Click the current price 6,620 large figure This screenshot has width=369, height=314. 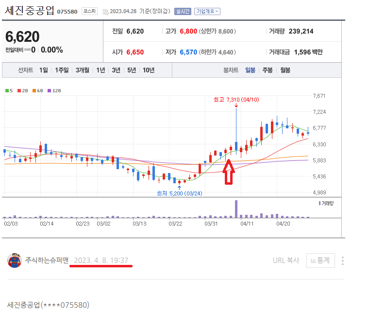pyautogui.click(x=22, y=37)
